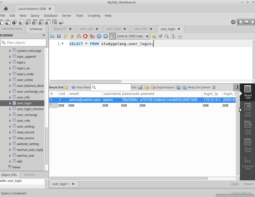Create a new stored procedure icon
Image resolution: width=255 pixels, height=197 pixels.
click(x=41, y=22)
